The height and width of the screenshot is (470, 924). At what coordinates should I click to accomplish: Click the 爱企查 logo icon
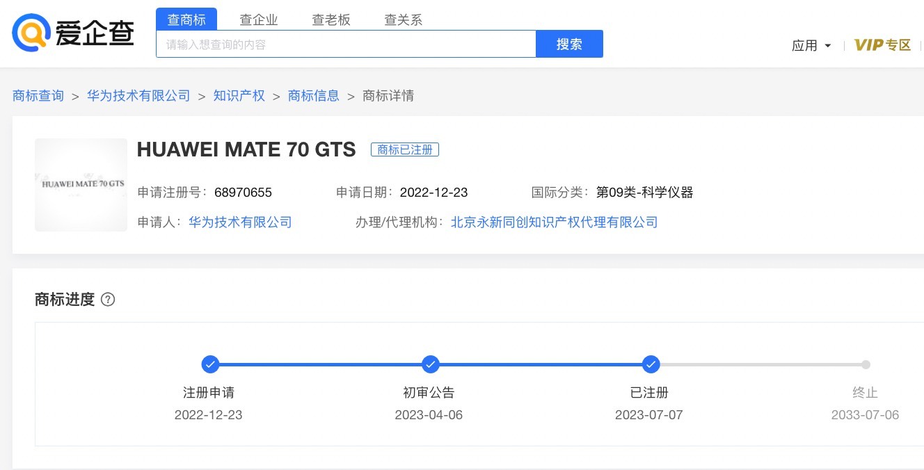point(32,32)
